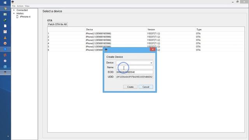This screenshot has height=140, width=249.
Task: Click row number 6 in OTA table
Action: pyautogui.click(x=48, y=50)
